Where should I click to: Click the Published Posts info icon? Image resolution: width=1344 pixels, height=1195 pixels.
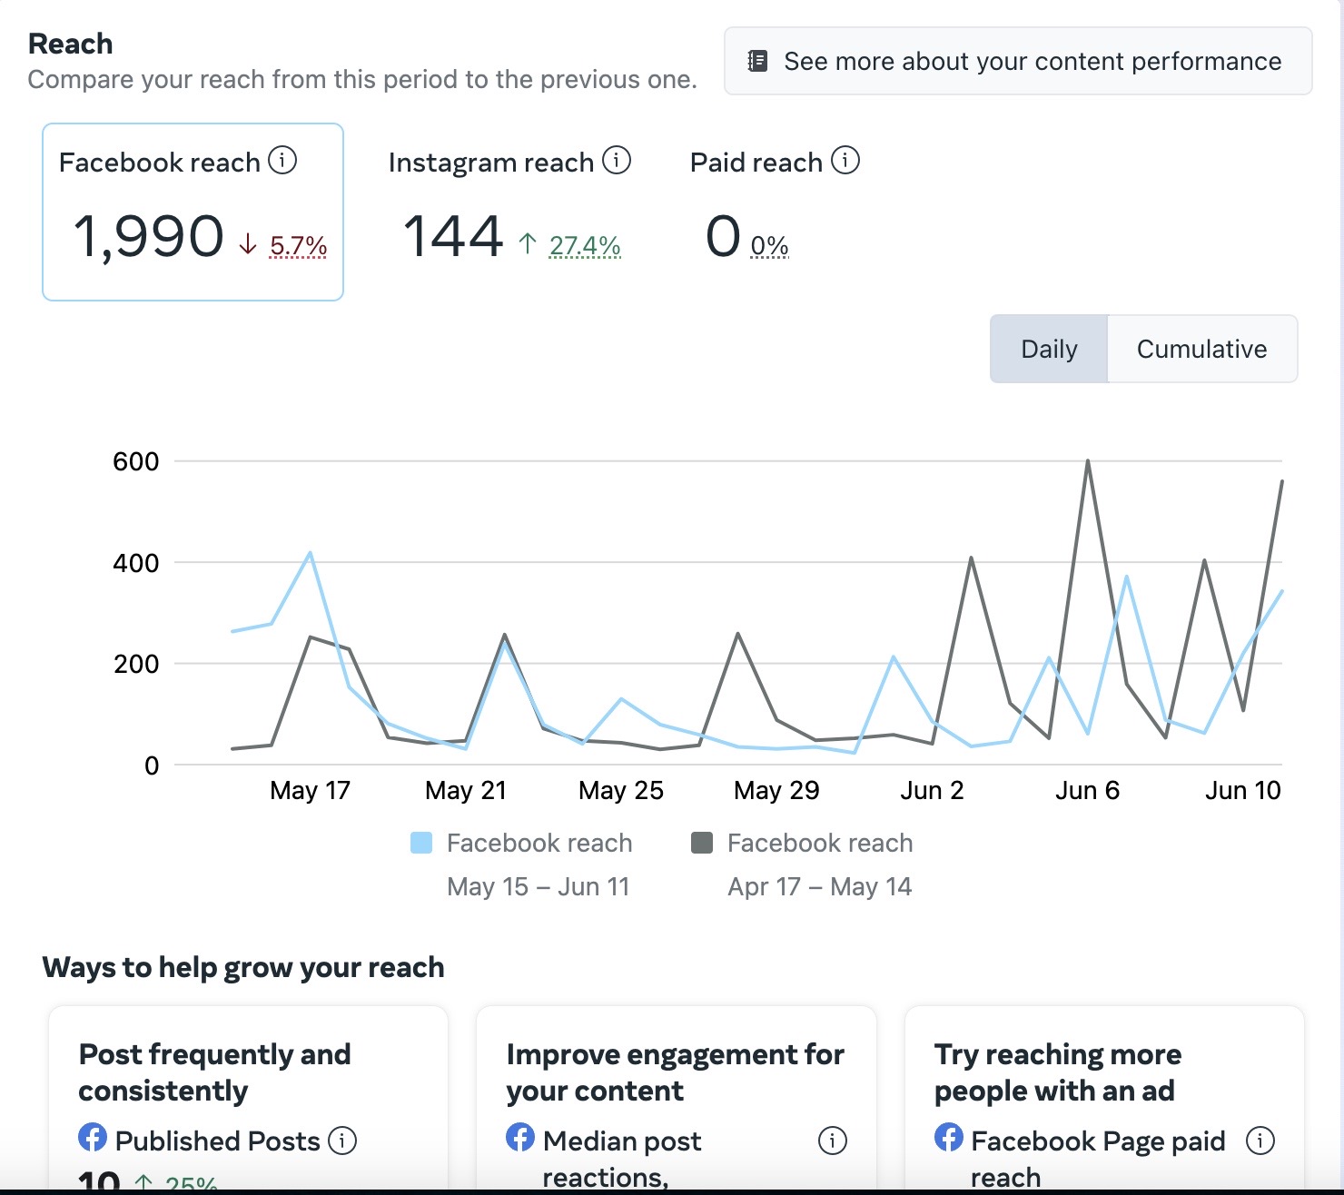(342, 1140)
